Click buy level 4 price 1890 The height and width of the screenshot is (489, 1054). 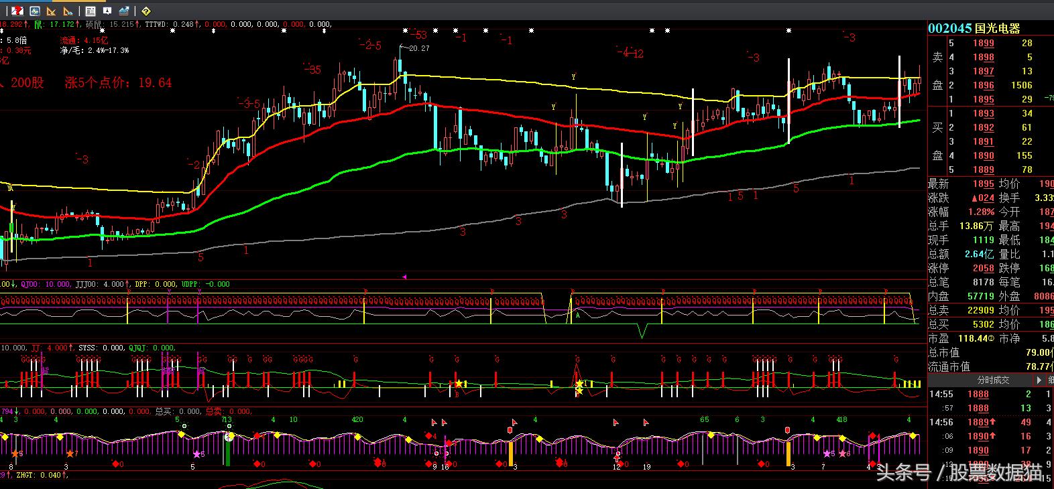click(984, 155)
